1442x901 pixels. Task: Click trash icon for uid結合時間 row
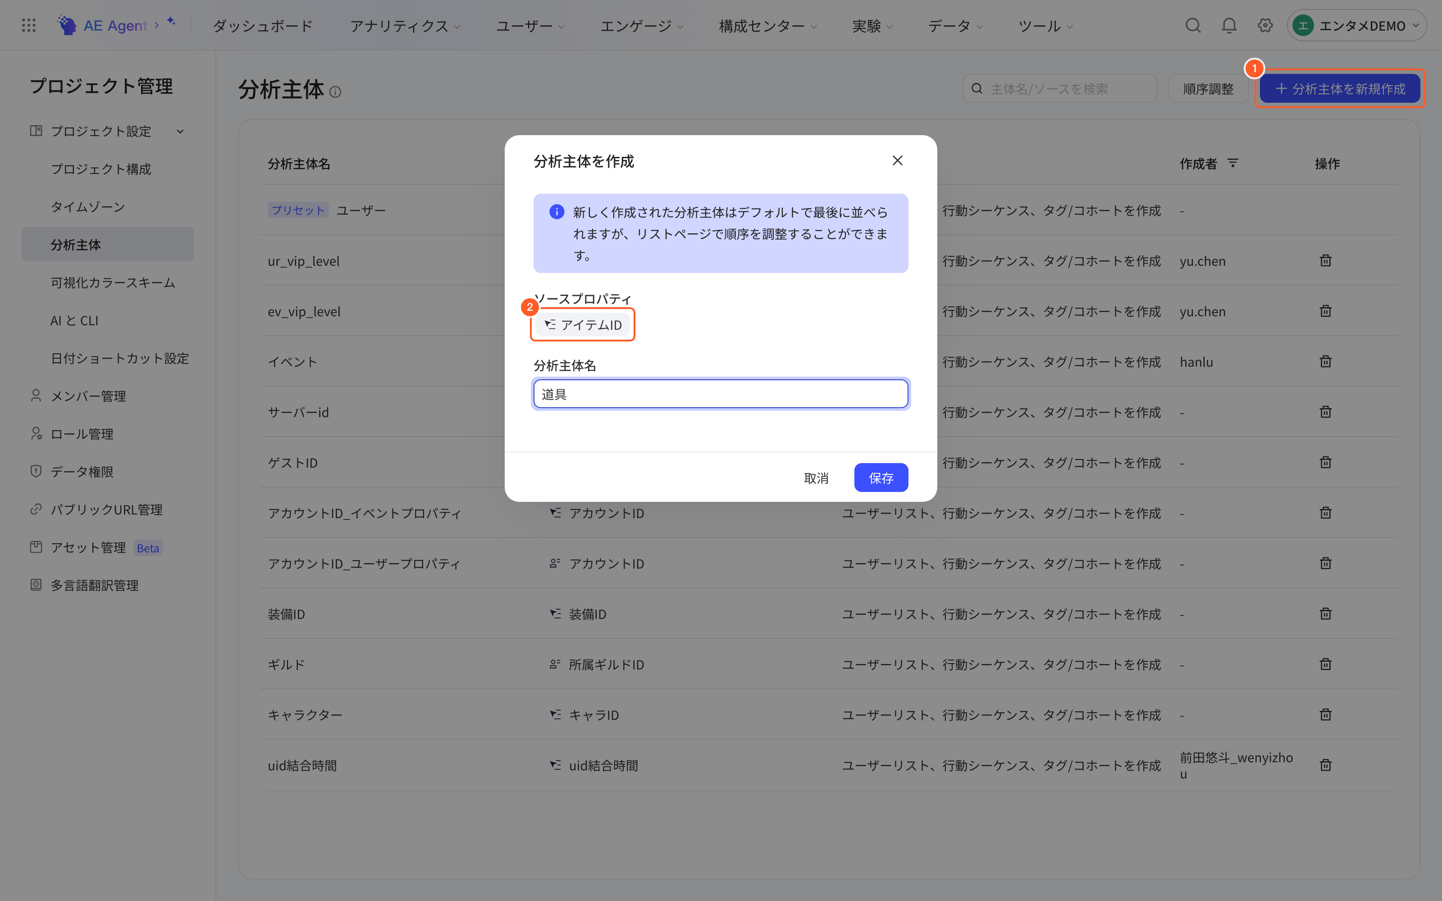click(1325, 765)
